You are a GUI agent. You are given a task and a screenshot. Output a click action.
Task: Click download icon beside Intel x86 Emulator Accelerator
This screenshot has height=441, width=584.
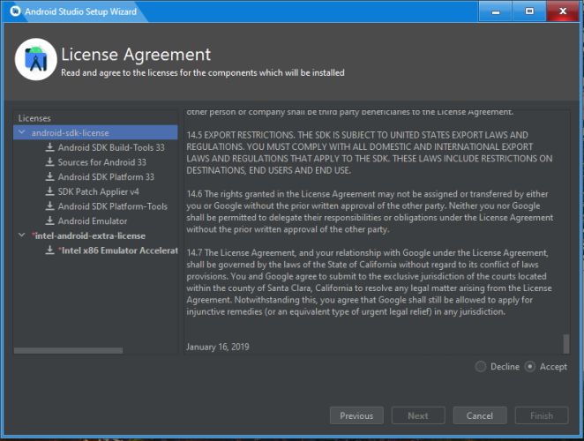point(49,250)
